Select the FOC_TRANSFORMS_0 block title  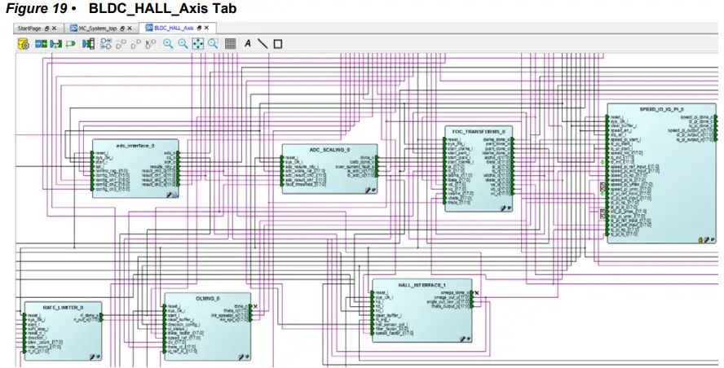[479, 132]
